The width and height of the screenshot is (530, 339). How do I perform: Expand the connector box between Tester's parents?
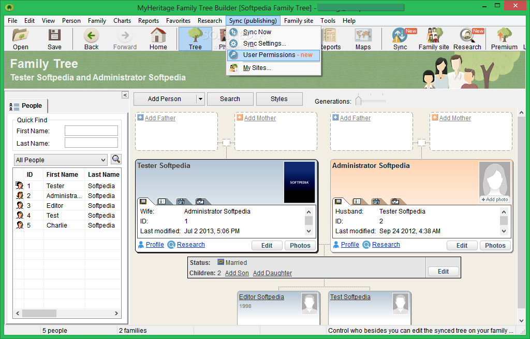(x=226, y=143)
